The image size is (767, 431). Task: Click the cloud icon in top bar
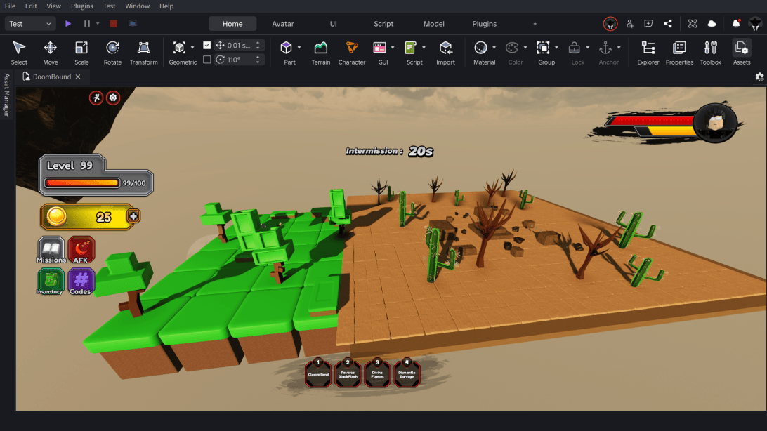[x=712, y=23]
